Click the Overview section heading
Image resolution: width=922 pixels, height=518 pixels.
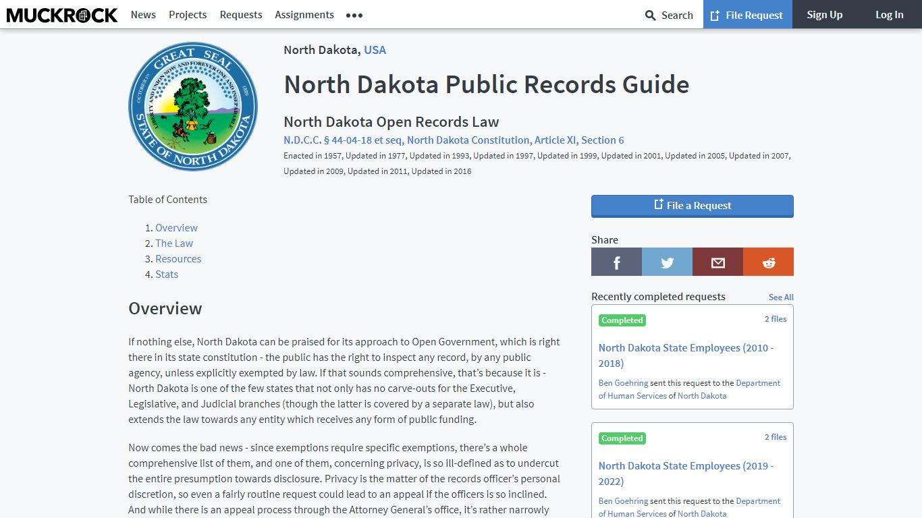(165, 308)
